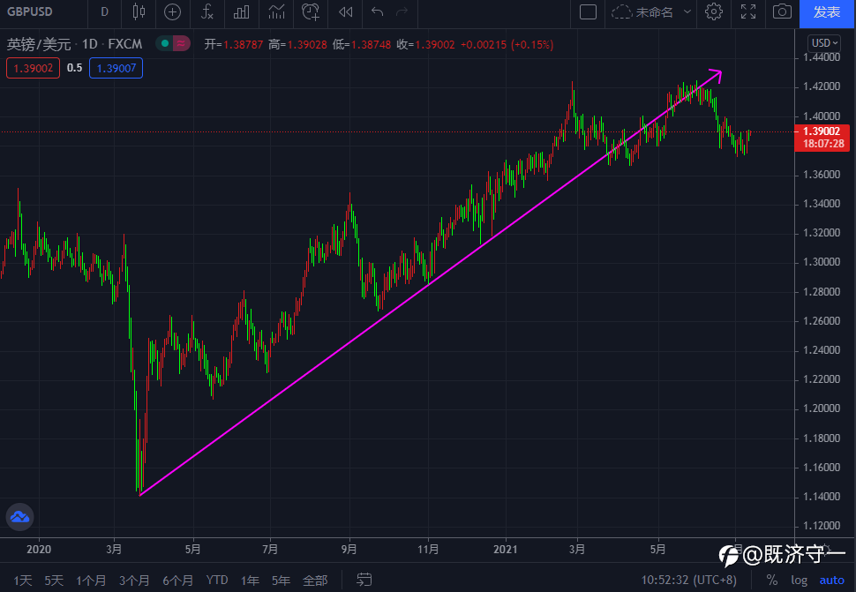Change the D timeframe interval
This screenshot has width=856, height=592.
104,11
